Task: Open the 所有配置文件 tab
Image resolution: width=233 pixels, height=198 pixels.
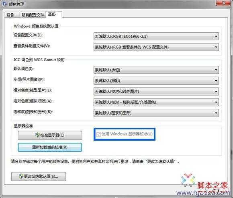Action: 33,15
